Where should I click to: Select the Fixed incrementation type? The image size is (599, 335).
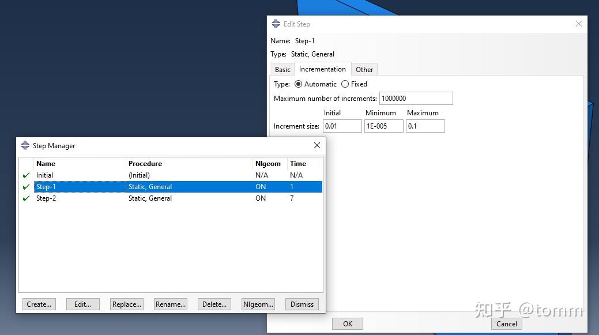[344, 84]
